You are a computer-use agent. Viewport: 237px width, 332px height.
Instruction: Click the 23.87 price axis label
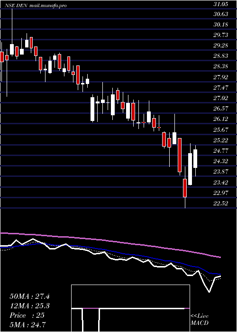point(220,172)
